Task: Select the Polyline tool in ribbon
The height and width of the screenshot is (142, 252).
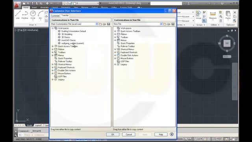Action: click(x=25, y=15)
